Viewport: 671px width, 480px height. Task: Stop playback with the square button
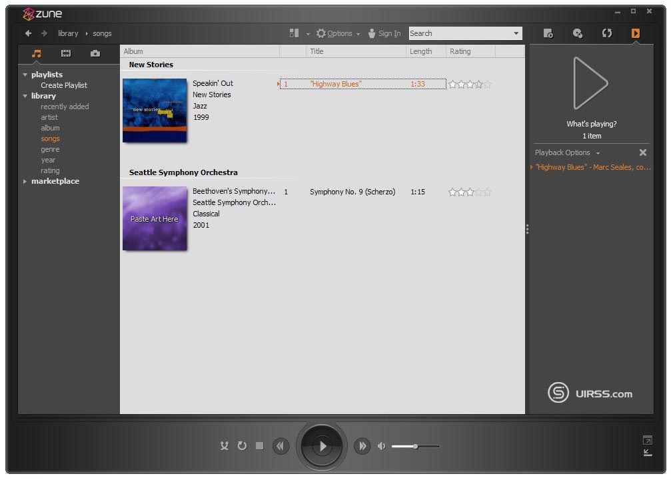(260, 446)
